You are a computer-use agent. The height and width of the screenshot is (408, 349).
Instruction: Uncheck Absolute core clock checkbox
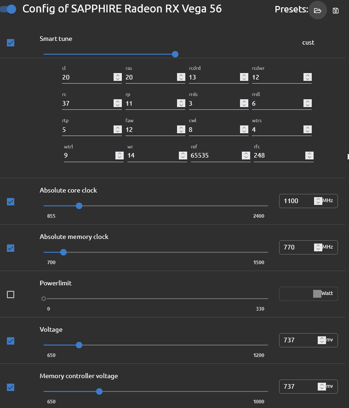tap(11, 202)
